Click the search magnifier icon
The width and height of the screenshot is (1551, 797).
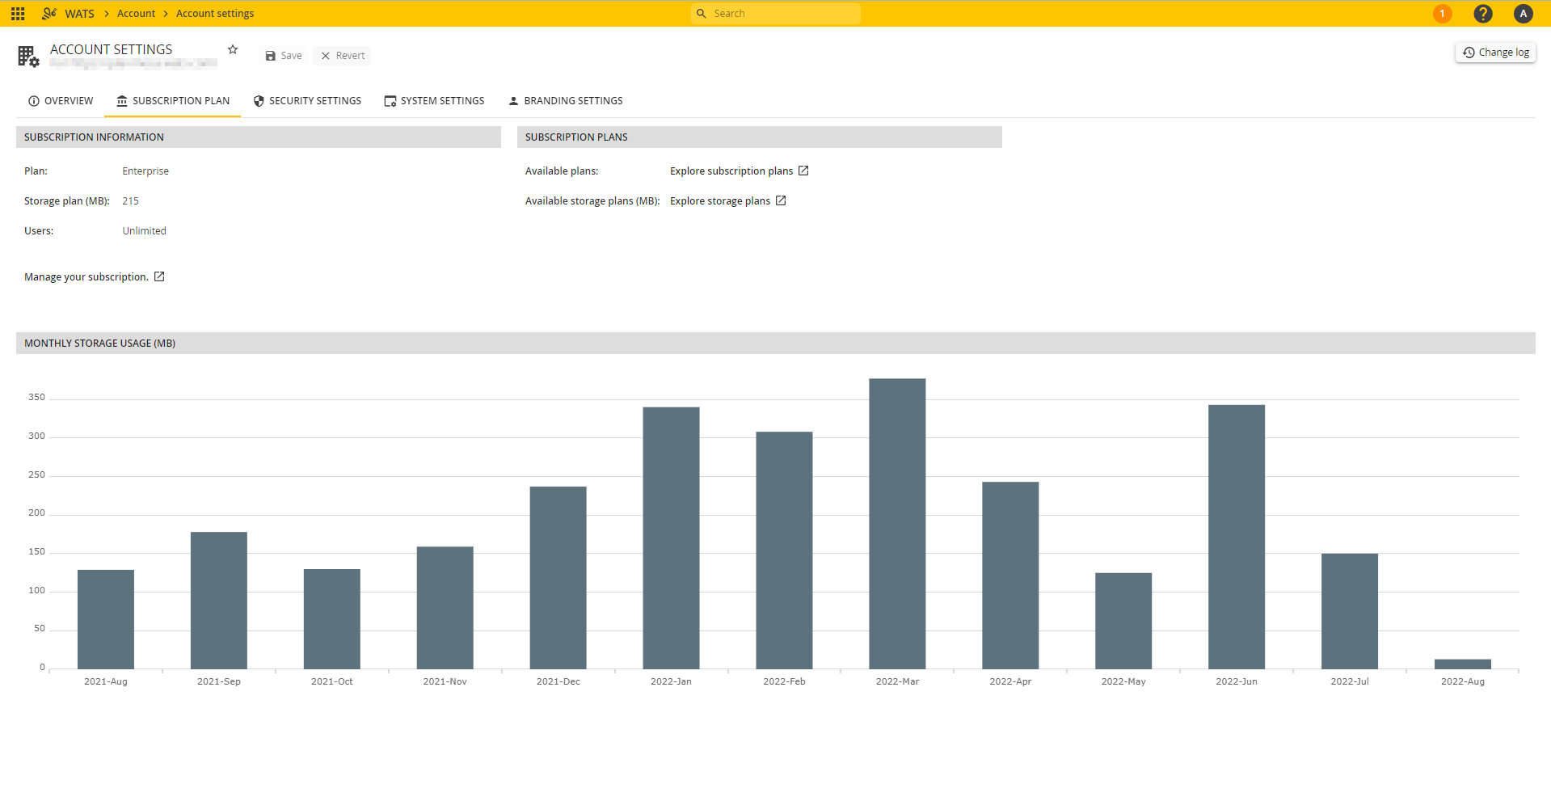[702, 14]
